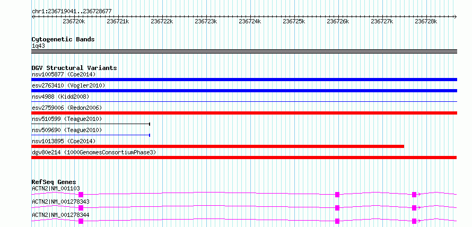Click the 236720k scale label

click(74, 21)
